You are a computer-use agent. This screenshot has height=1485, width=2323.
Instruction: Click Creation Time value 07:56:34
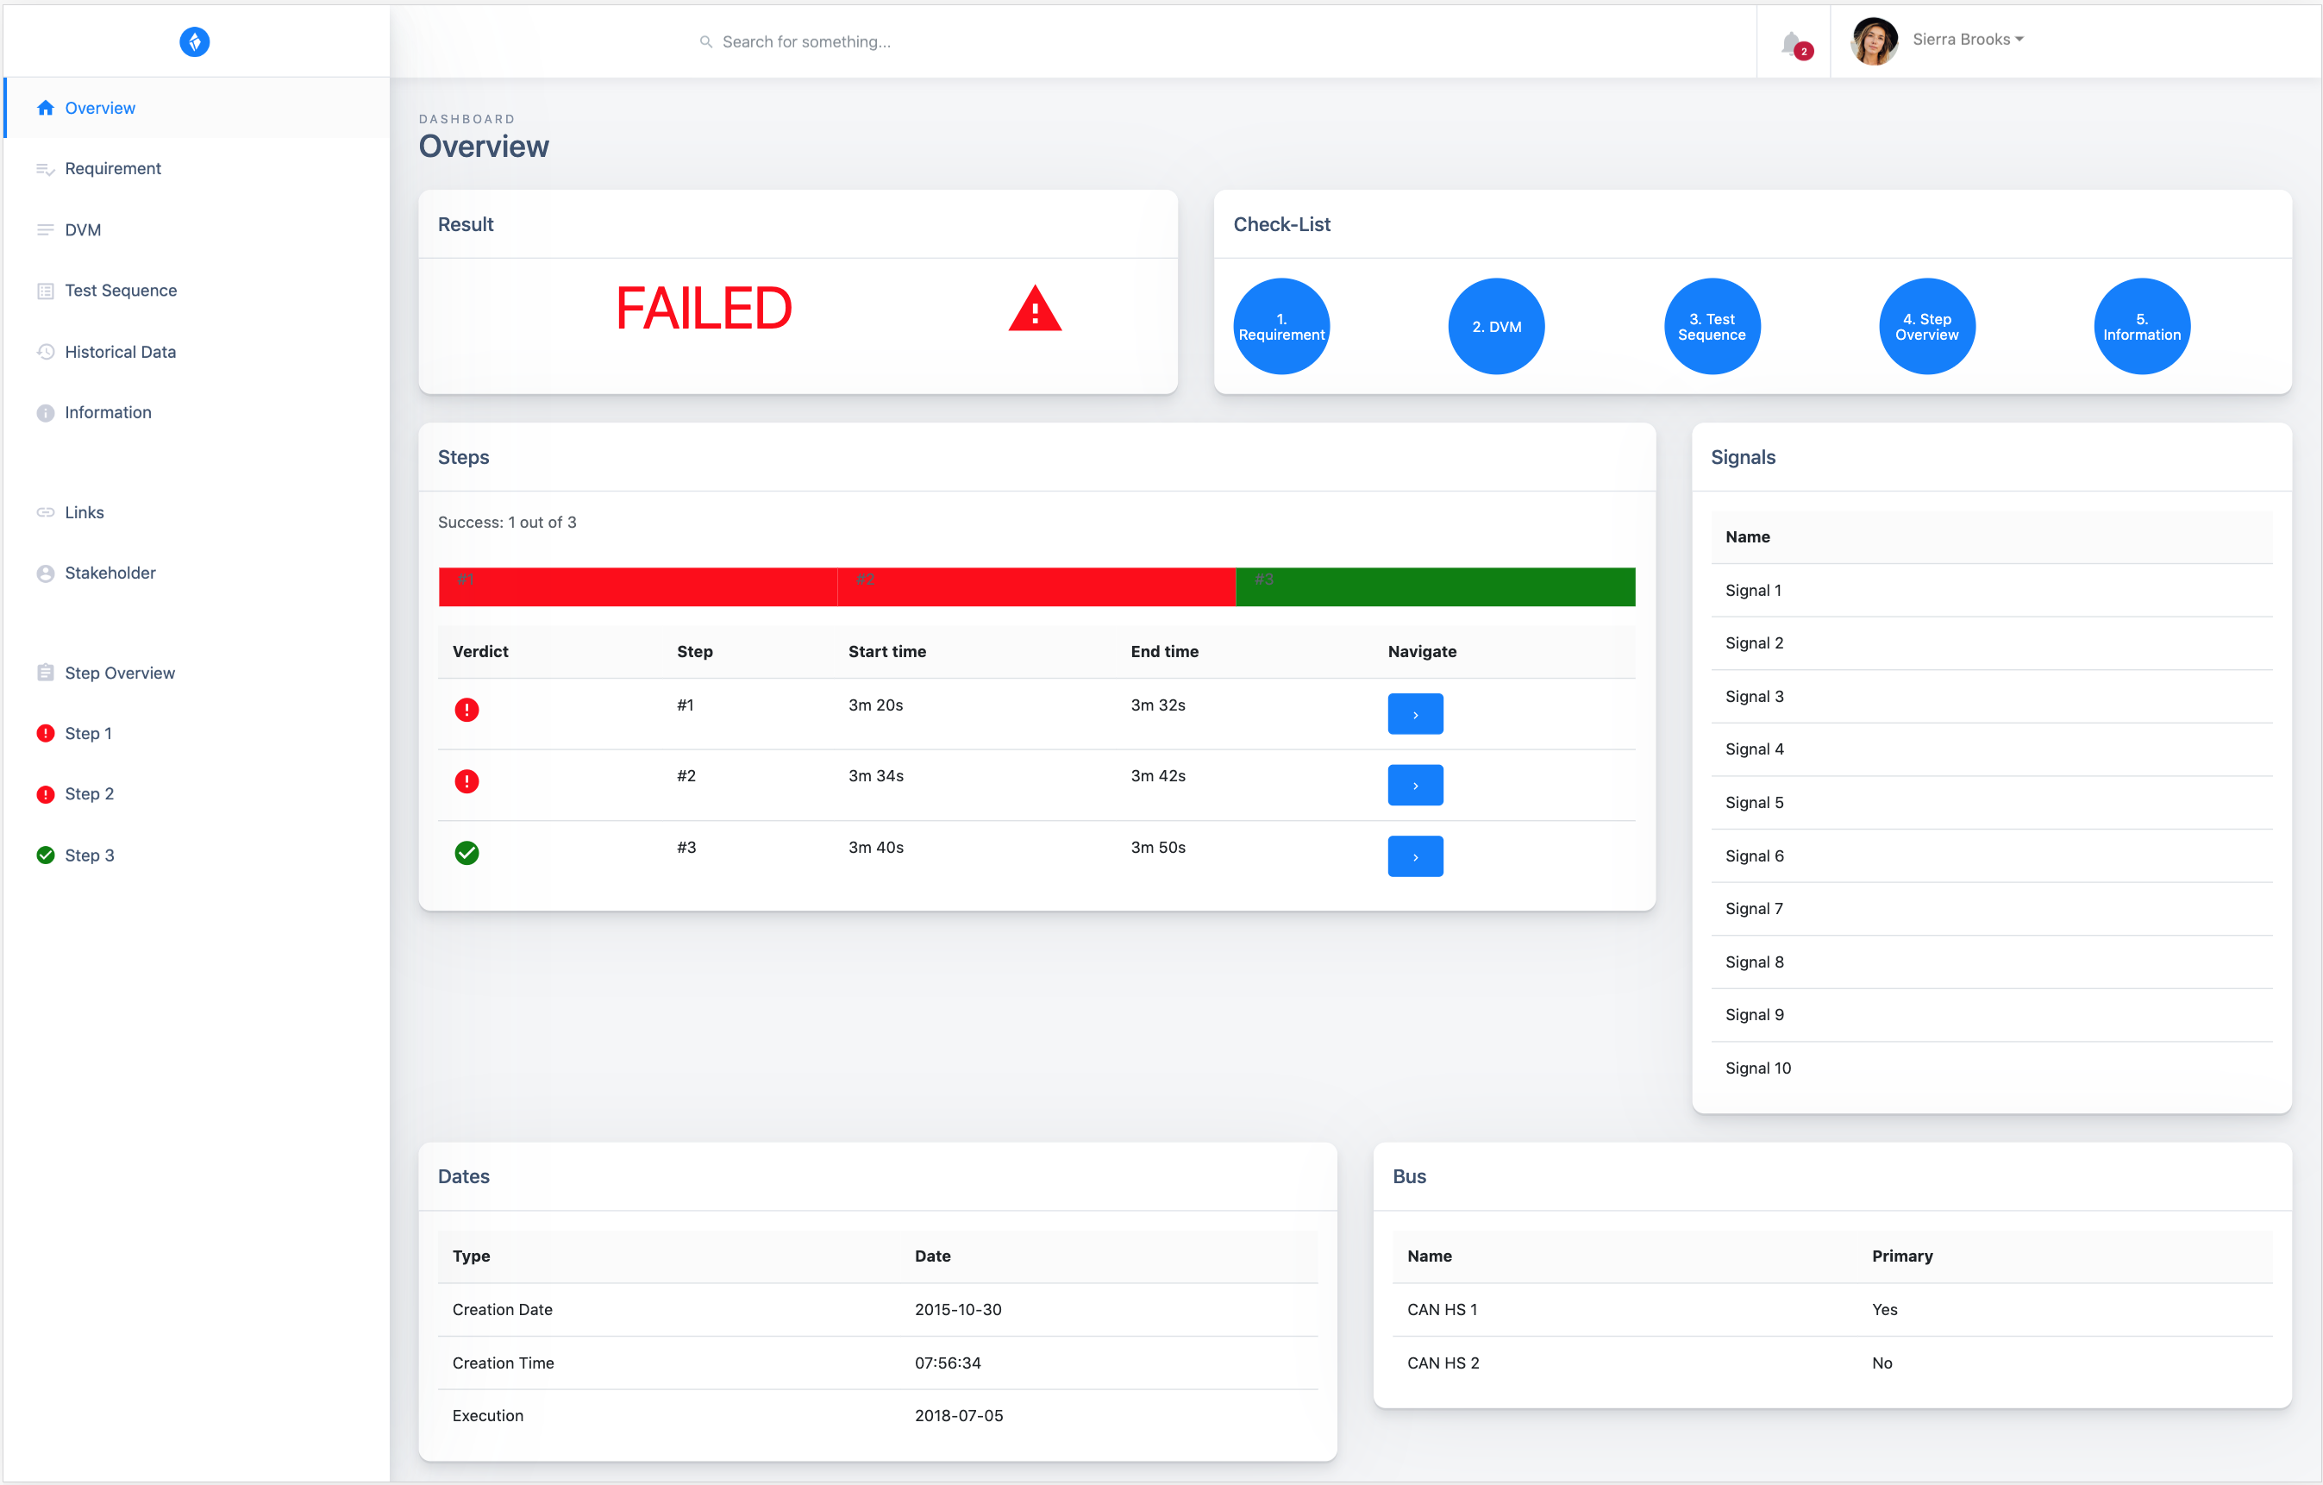point(948,1363)
